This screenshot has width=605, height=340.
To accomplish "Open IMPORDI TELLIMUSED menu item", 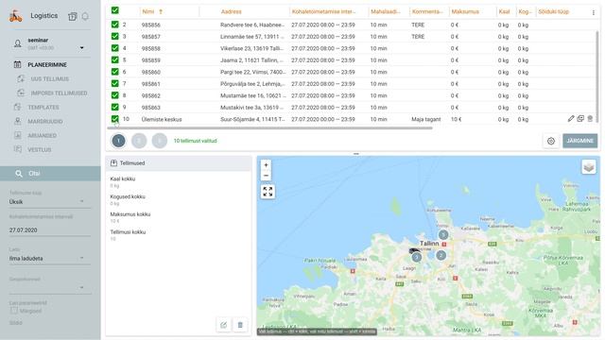I will point(59,93).
